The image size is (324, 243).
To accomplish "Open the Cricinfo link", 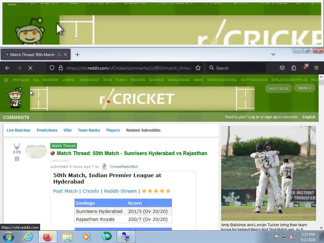I will [x=91, y=191].
